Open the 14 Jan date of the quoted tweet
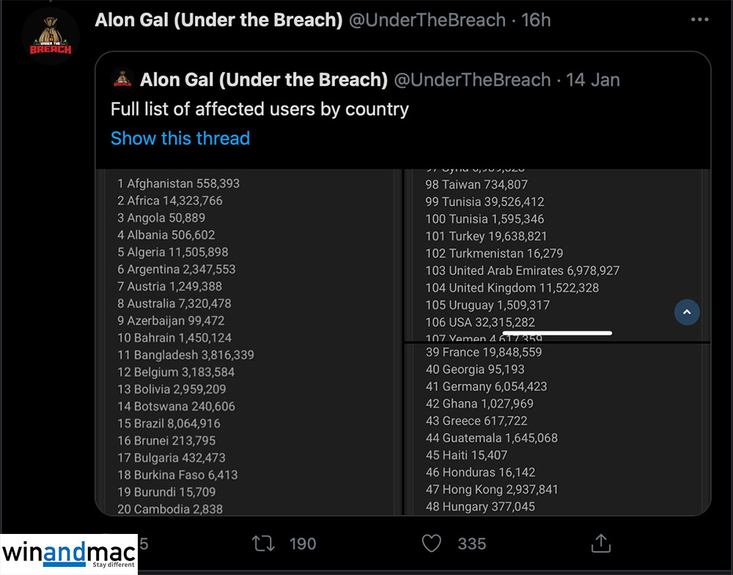Screen dimensions: 733x575 click(x=593, y=79)
